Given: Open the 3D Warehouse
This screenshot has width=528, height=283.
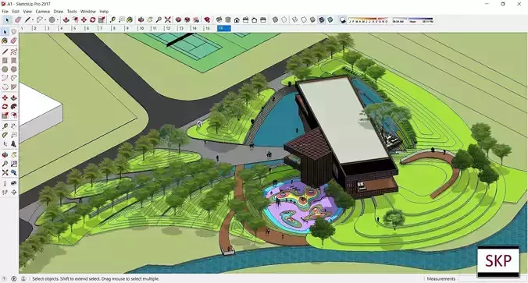Looking at the screenshot, I should 178,20.
